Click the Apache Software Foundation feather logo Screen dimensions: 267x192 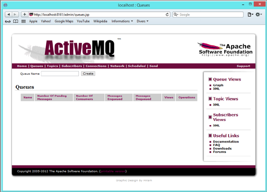pyautogui.click(x=224, y=49)
